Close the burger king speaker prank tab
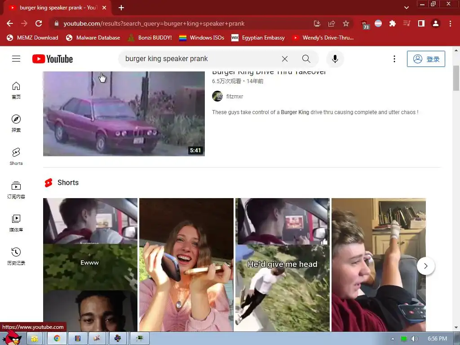Viewport: 460px width, 345px height. (x=104, y=8)
